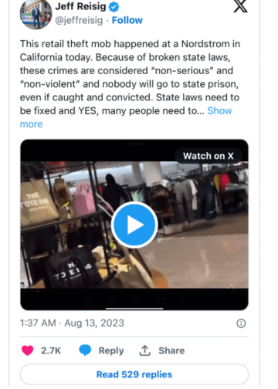Screen dimensions: 278x389
Task: Click the Reply label text
Action: pyautogui.click(x=111, y=350)
